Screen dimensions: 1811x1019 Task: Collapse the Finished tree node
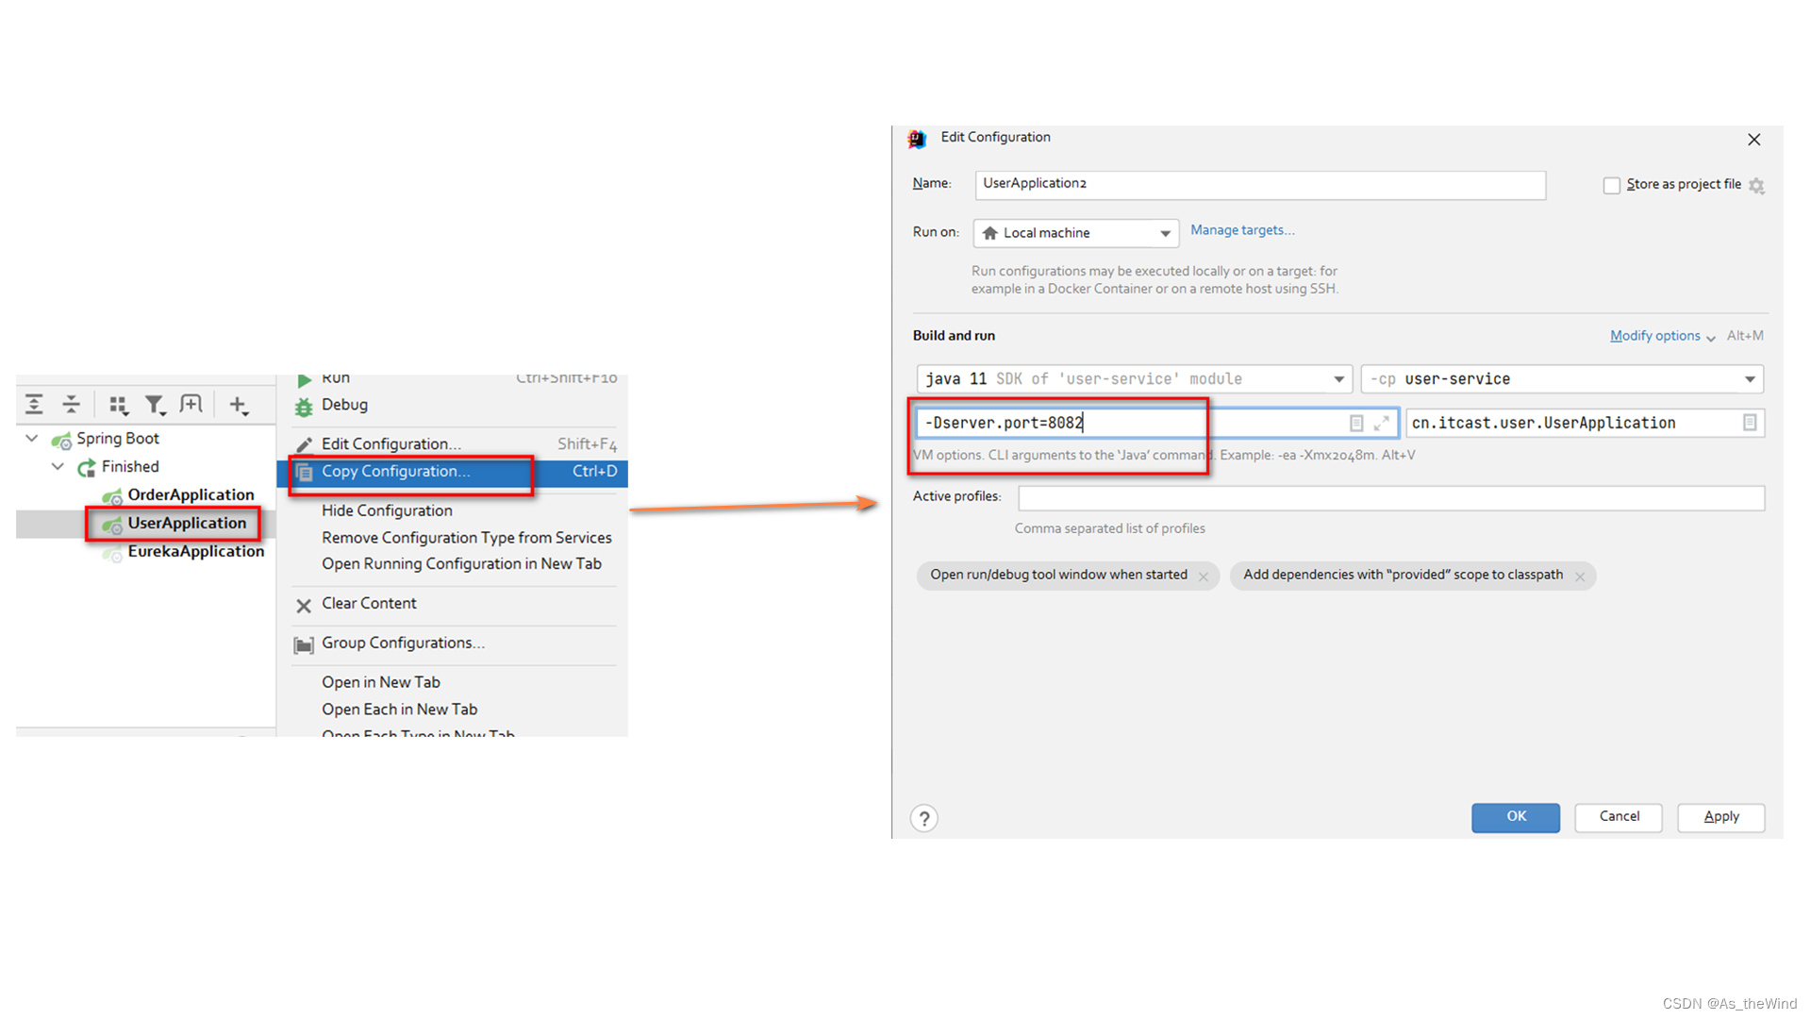coord(58,466)
